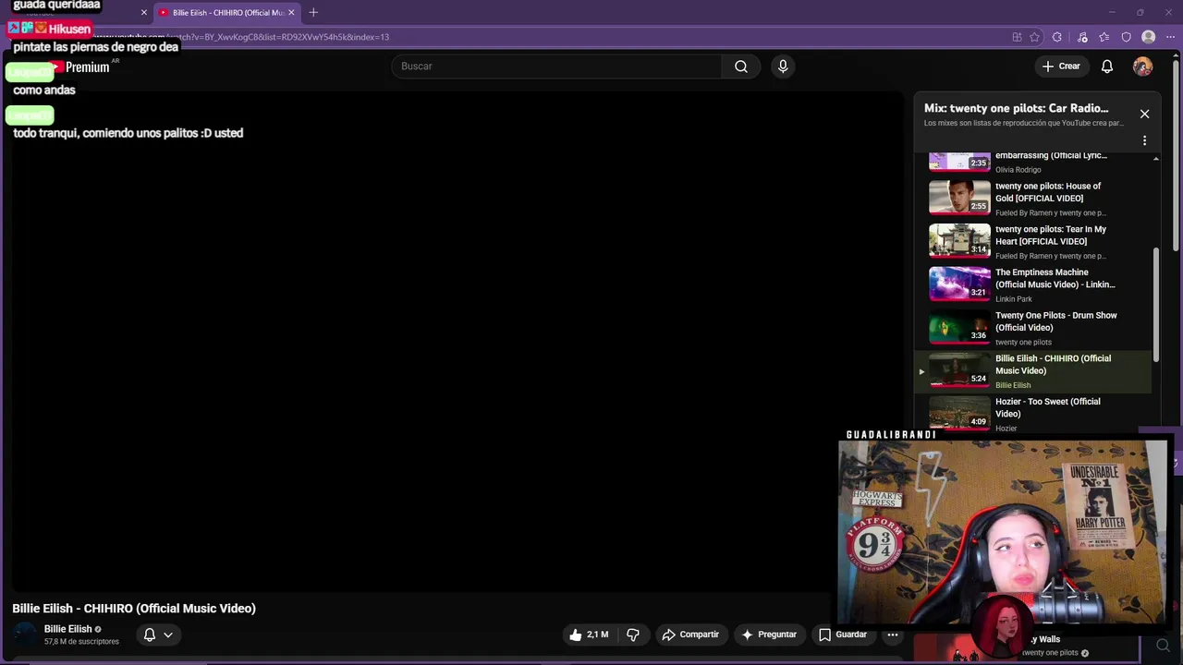
Task: Click the Preguntar button
Action: tap(769, 635)
